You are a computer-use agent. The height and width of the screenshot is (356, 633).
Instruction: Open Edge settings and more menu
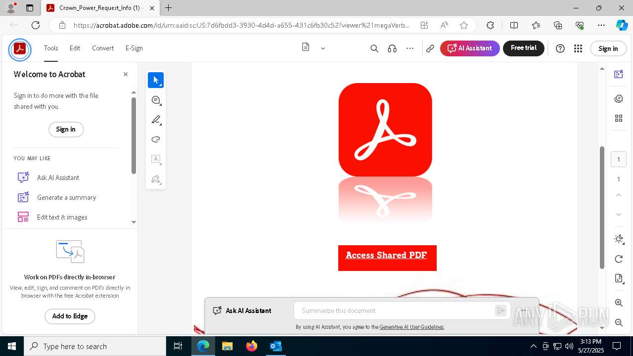point(601,25)
